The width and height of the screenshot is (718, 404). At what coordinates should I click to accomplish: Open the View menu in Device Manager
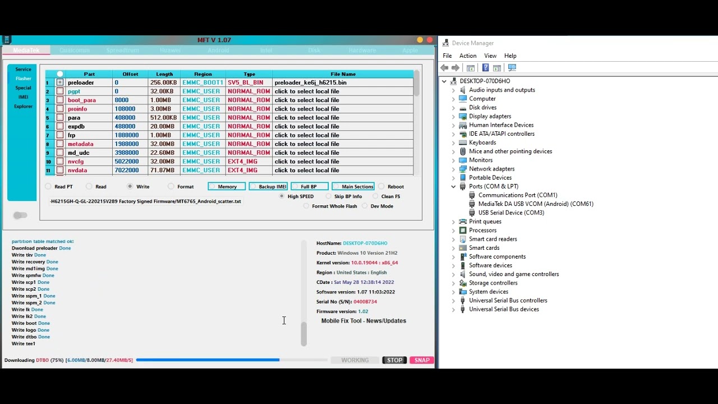tap(490, 56)
